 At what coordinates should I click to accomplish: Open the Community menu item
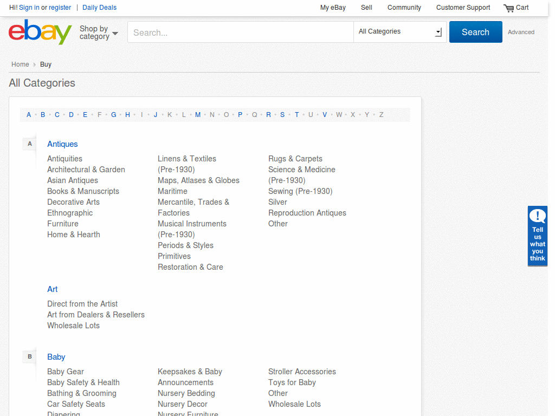pyautogui.click(x=404, y=8)
